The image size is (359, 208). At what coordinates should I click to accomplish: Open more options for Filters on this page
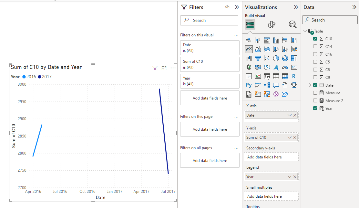pyautogui.click(x=236, y=117)
